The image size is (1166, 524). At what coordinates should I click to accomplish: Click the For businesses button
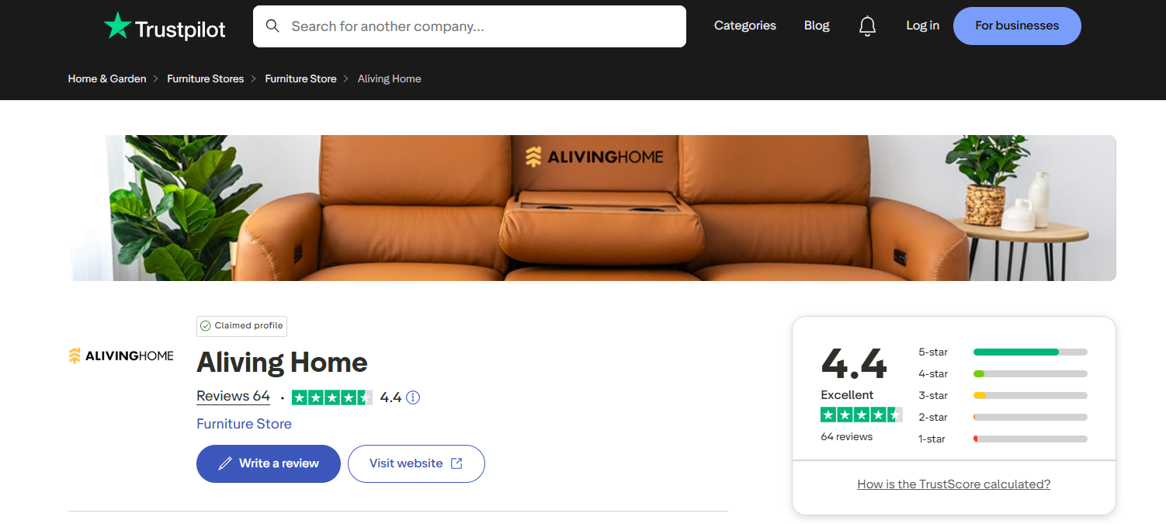pyautogui.click(x=1016, y=26)
